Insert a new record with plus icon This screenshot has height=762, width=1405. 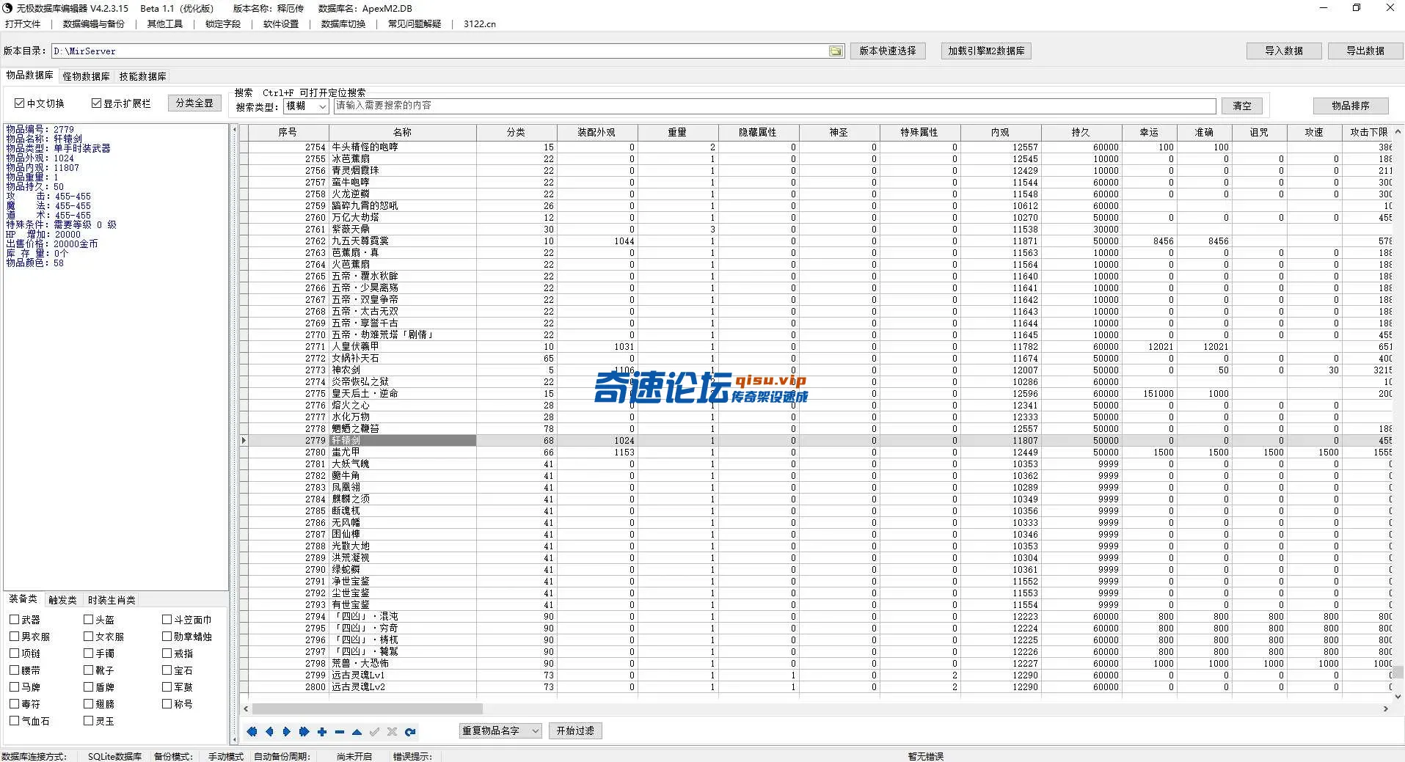tap(322, 731)
